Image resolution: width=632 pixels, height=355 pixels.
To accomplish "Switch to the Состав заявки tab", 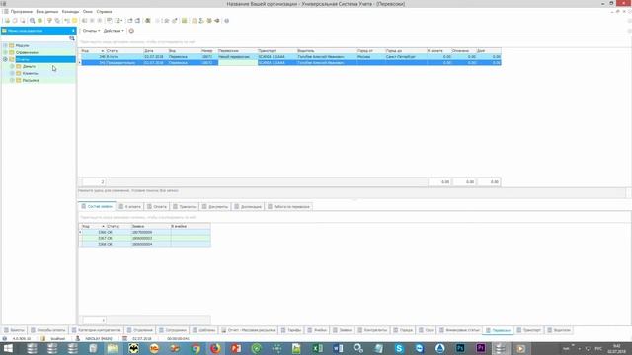I will click(97, 206).
